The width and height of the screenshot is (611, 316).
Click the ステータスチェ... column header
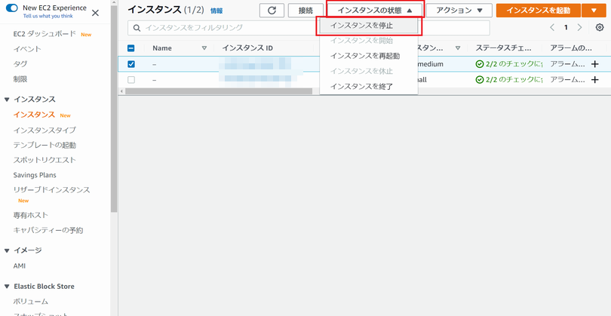click(503, 48)
